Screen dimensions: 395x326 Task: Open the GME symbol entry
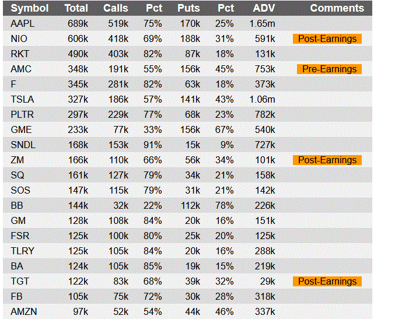point(21,129)
